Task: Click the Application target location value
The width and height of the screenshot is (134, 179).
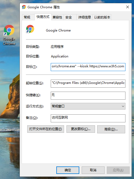Action: point(60,56)
